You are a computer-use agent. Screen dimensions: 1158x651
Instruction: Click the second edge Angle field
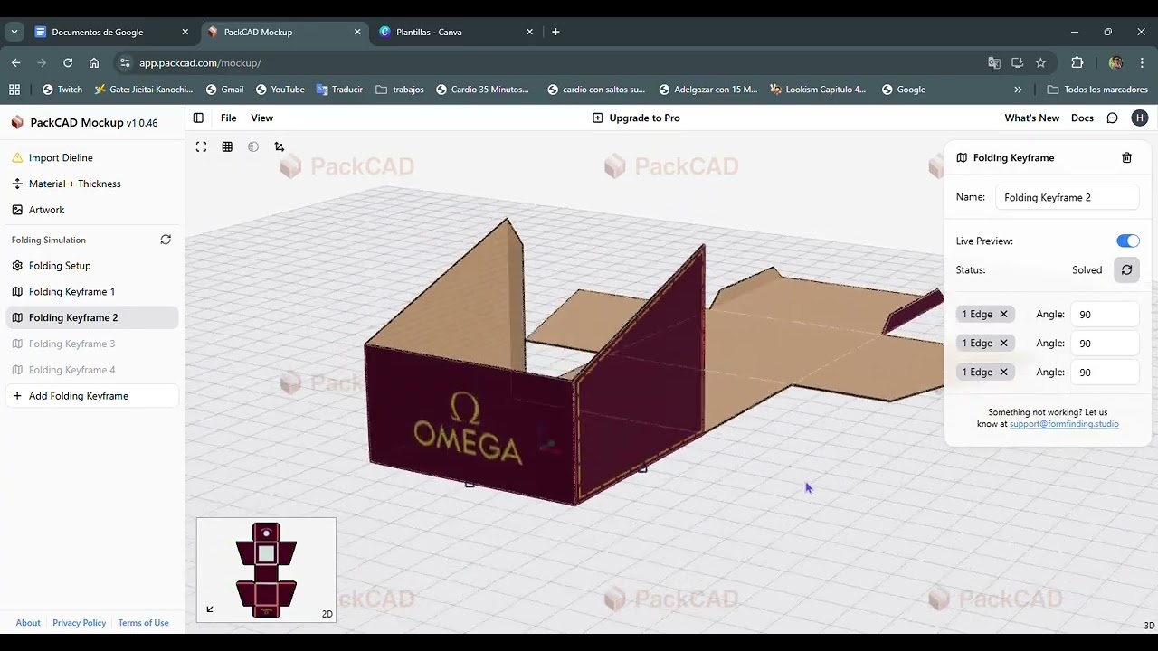point(1105,344)
